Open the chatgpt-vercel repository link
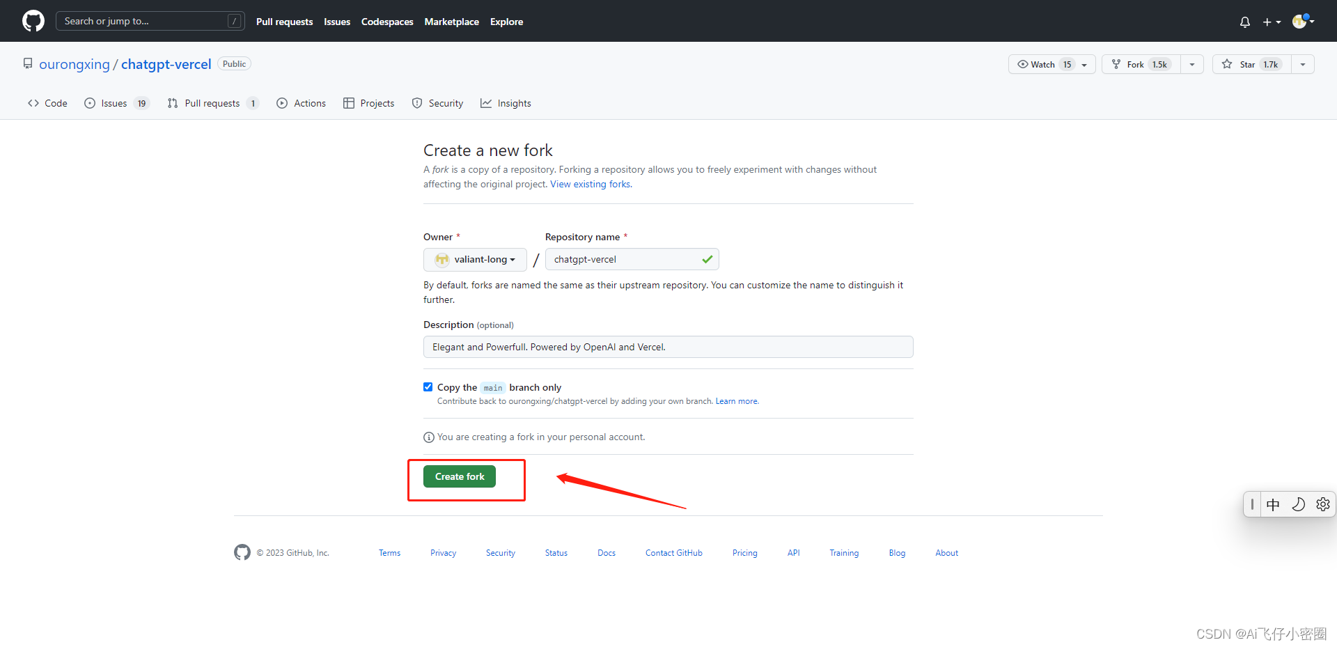This screenshot has height=647, width=1337. 166,64
